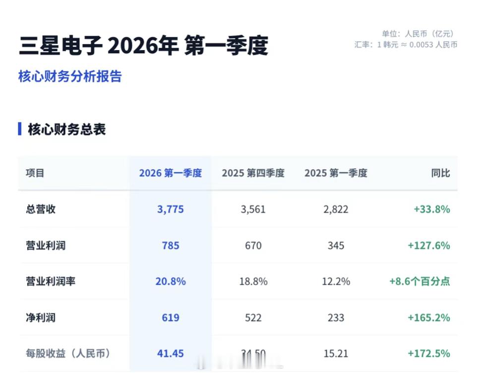Screen dimensions: 479x374
Task: Click the +127.6% growth value
Action: (x=429, y=246)
